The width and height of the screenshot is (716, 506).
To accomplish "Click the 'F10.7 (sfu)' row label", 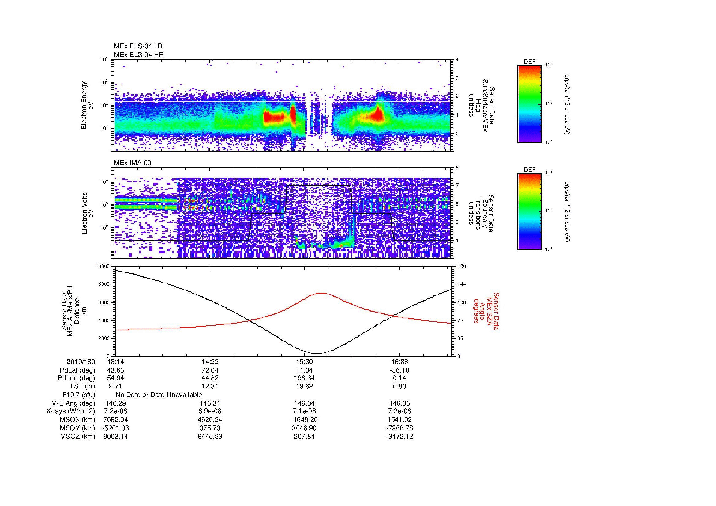I will [x=79, y=395].
